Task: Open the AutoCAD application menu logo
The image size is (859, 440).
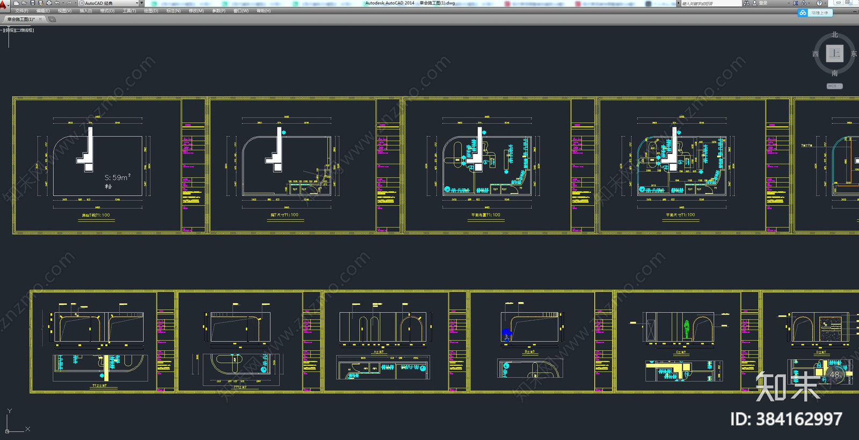Action: (3, 5)
